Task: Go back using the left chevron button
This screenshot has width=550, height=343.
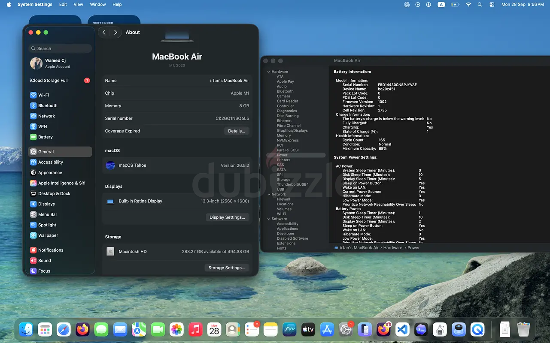Action: click(x=104, y=32)
